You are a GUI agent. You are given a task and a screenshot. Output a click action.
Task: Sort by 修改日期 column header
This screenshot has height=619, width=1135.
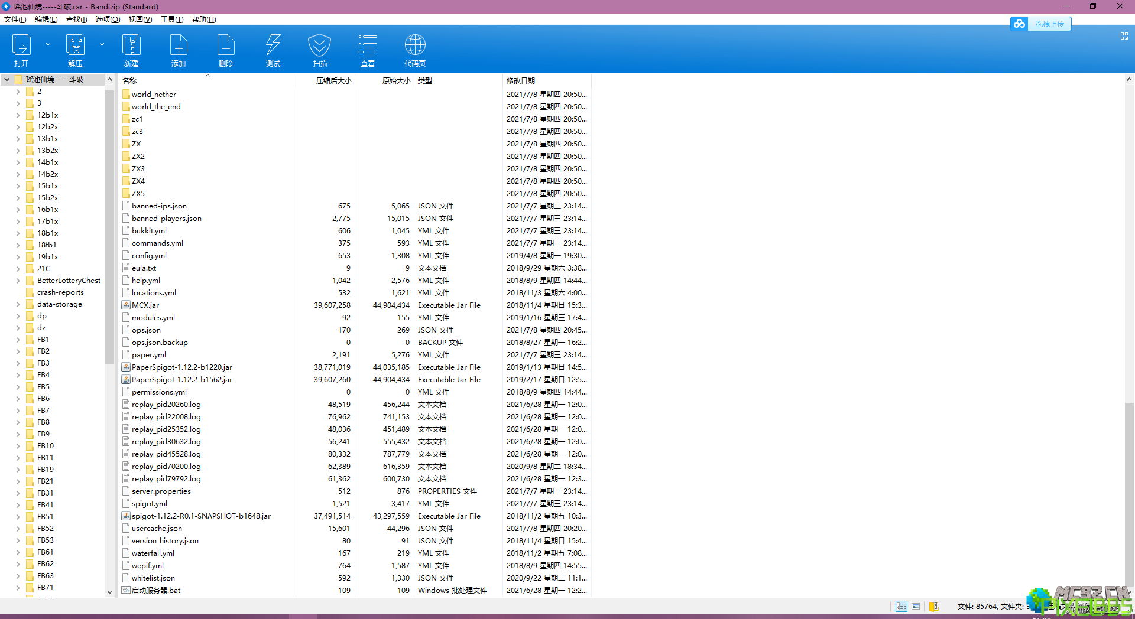point(547,80)
